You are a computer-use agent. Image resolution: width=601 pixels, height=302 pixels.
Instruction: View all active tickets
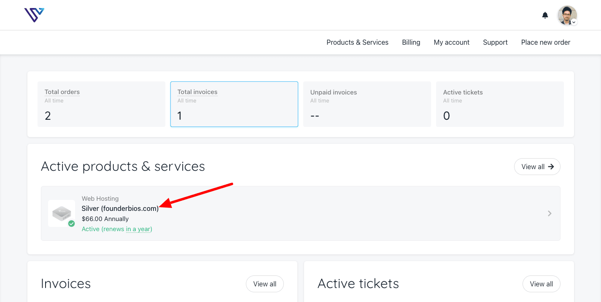541,284
